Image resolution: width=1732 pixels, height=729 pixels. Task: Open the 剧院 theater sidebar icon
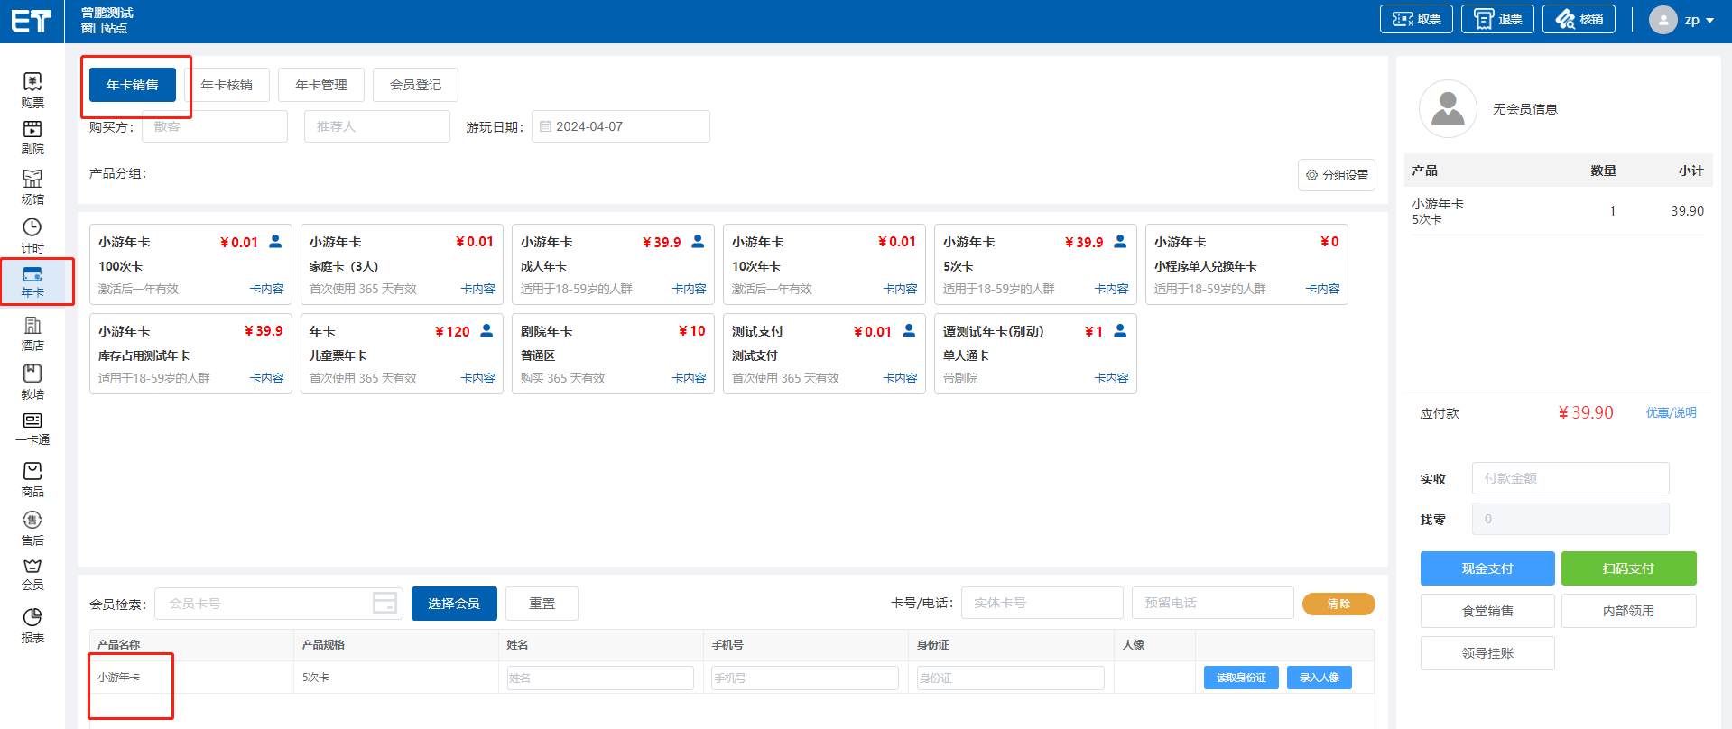click(32, 131)
